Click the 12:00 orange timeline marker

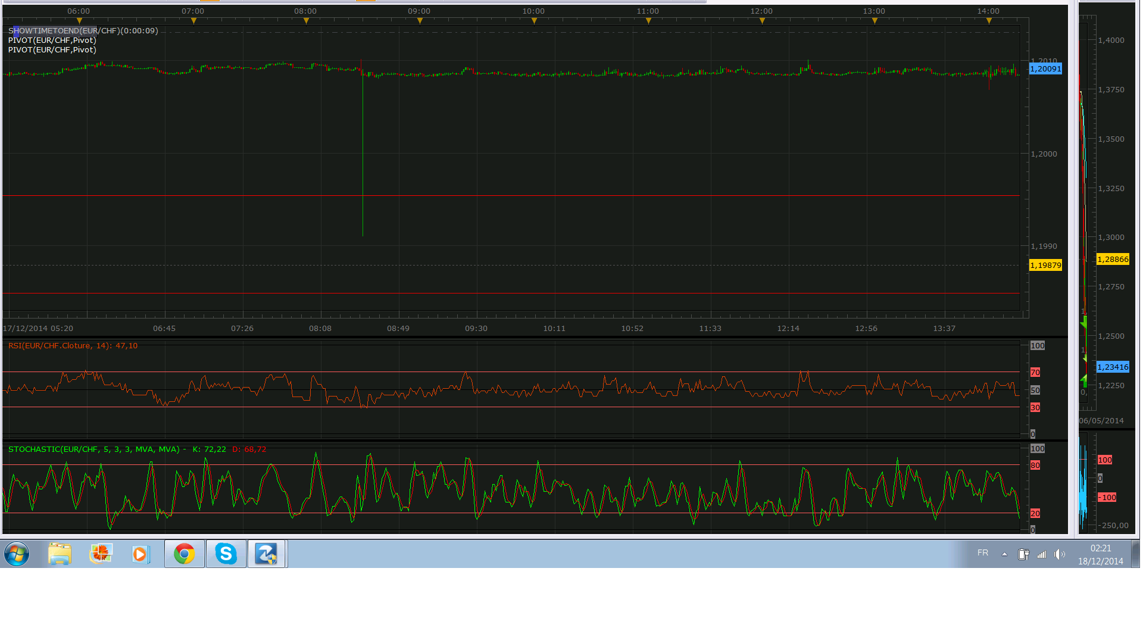coord(763,21)
